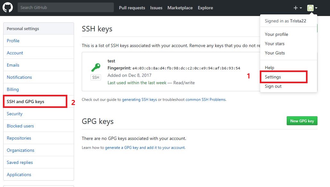Screen dimensions: 330x187
Task: Click the "Signed in as Trista22" header
Action: 285,21
